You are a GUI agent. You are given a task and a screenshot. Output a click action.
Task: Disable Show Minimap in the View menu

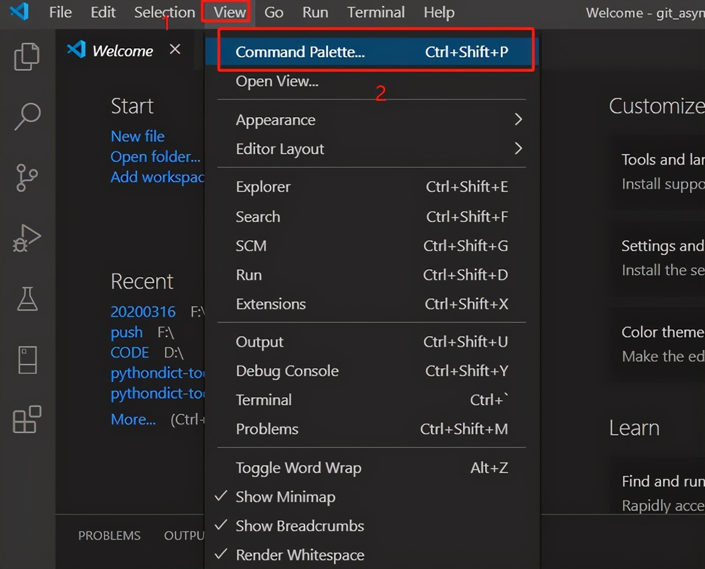[285, 497]
